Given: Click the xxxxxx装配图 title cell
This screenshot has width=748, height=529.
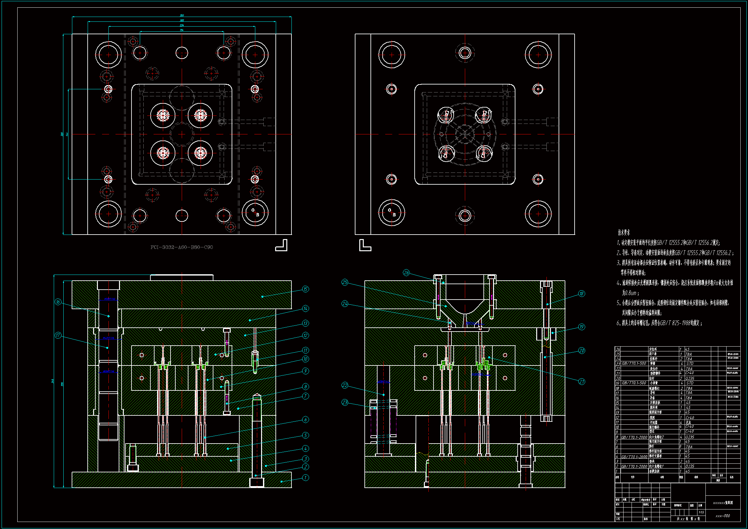Looking at the screenshot, I should (x=723, y=503).
